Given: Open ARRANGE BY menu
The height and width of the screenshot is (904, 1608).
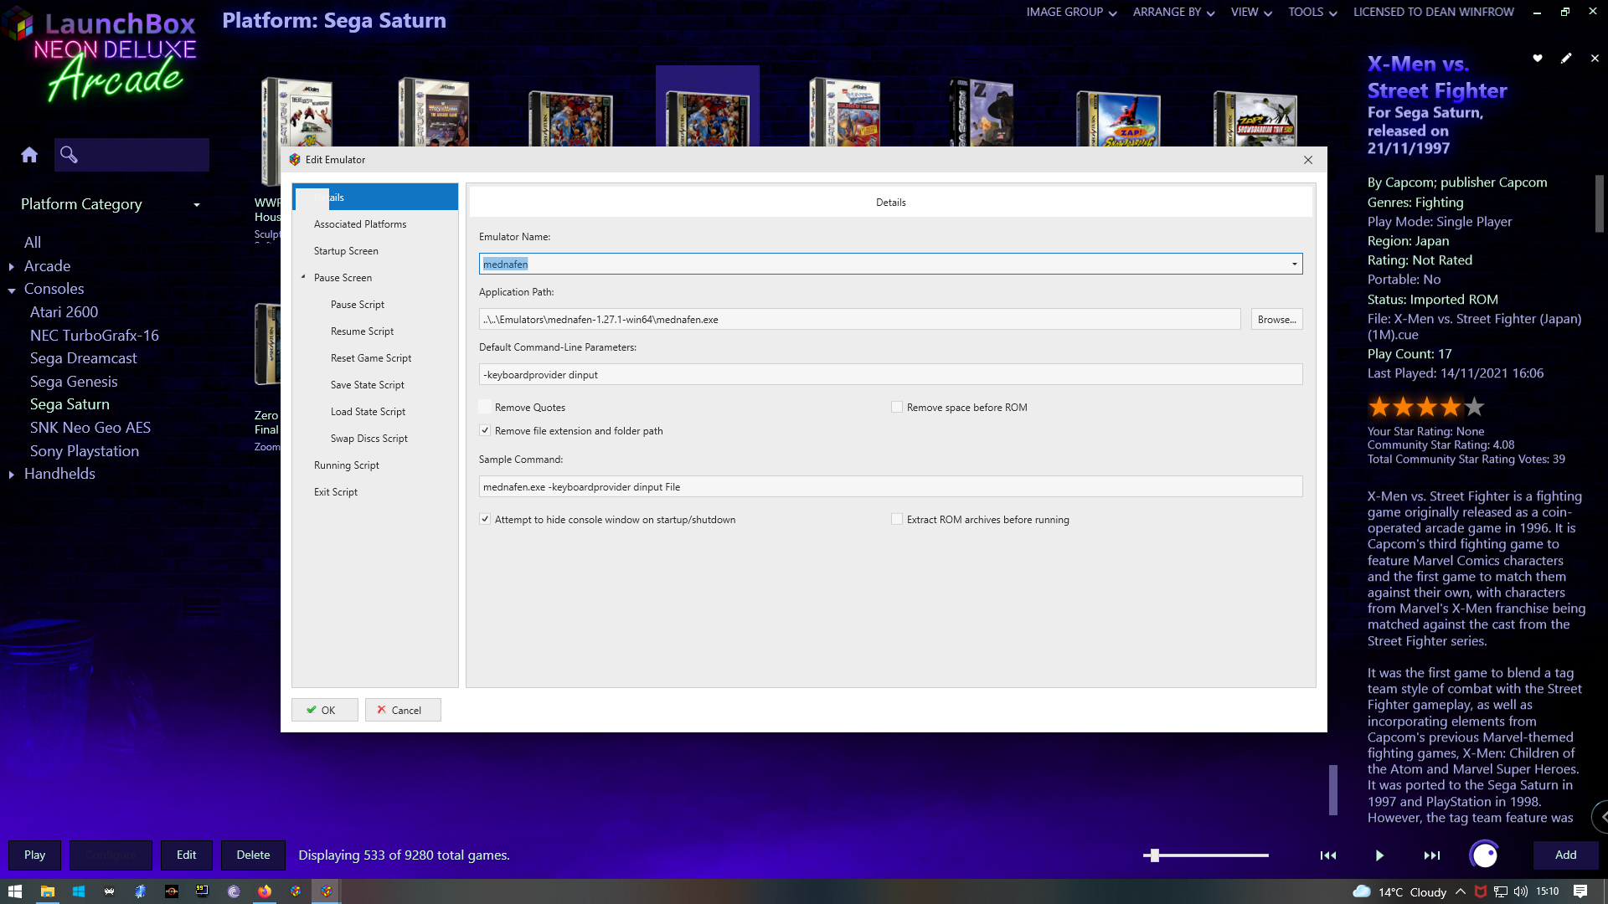Looking at the screenshot, I should pos(1173,12).
